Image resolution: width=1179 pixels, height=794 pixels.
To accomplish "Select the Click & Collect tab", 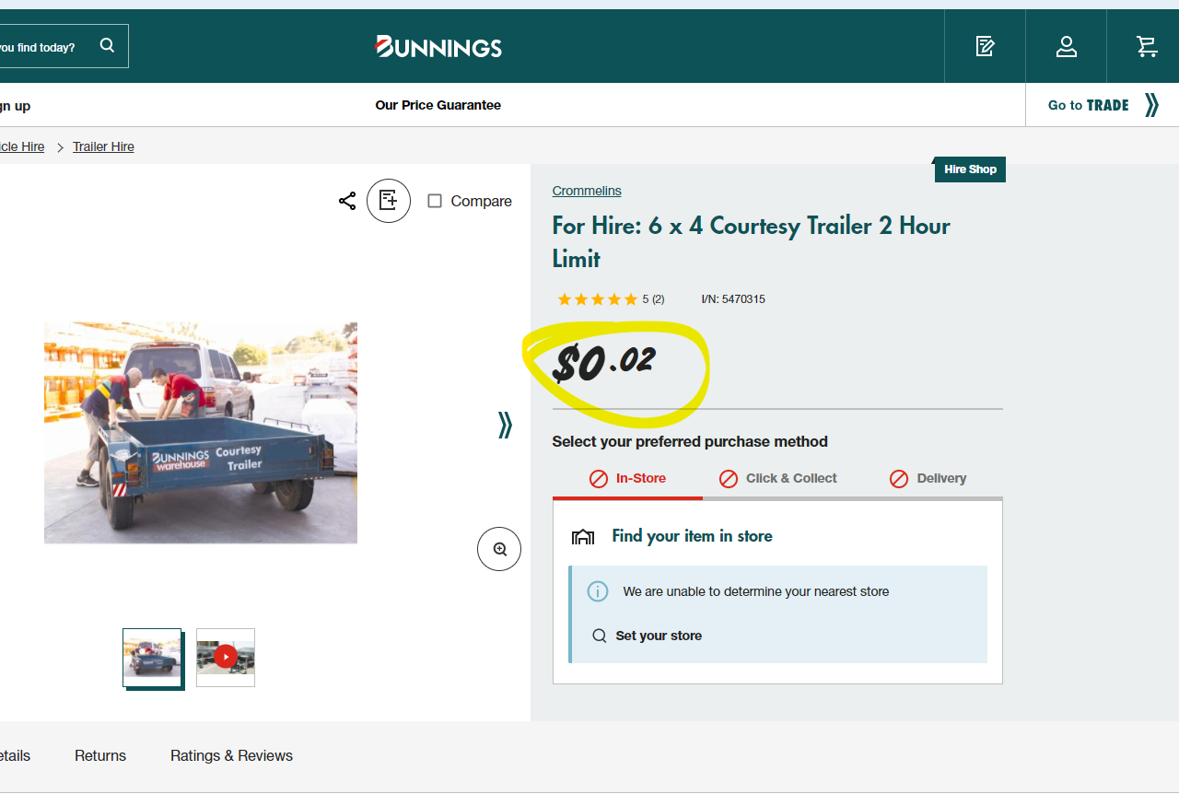I will point(777,479).
